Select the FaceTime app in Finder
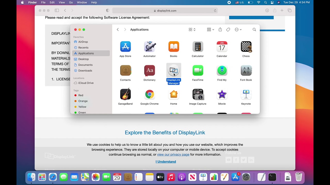 pos(198,70)
